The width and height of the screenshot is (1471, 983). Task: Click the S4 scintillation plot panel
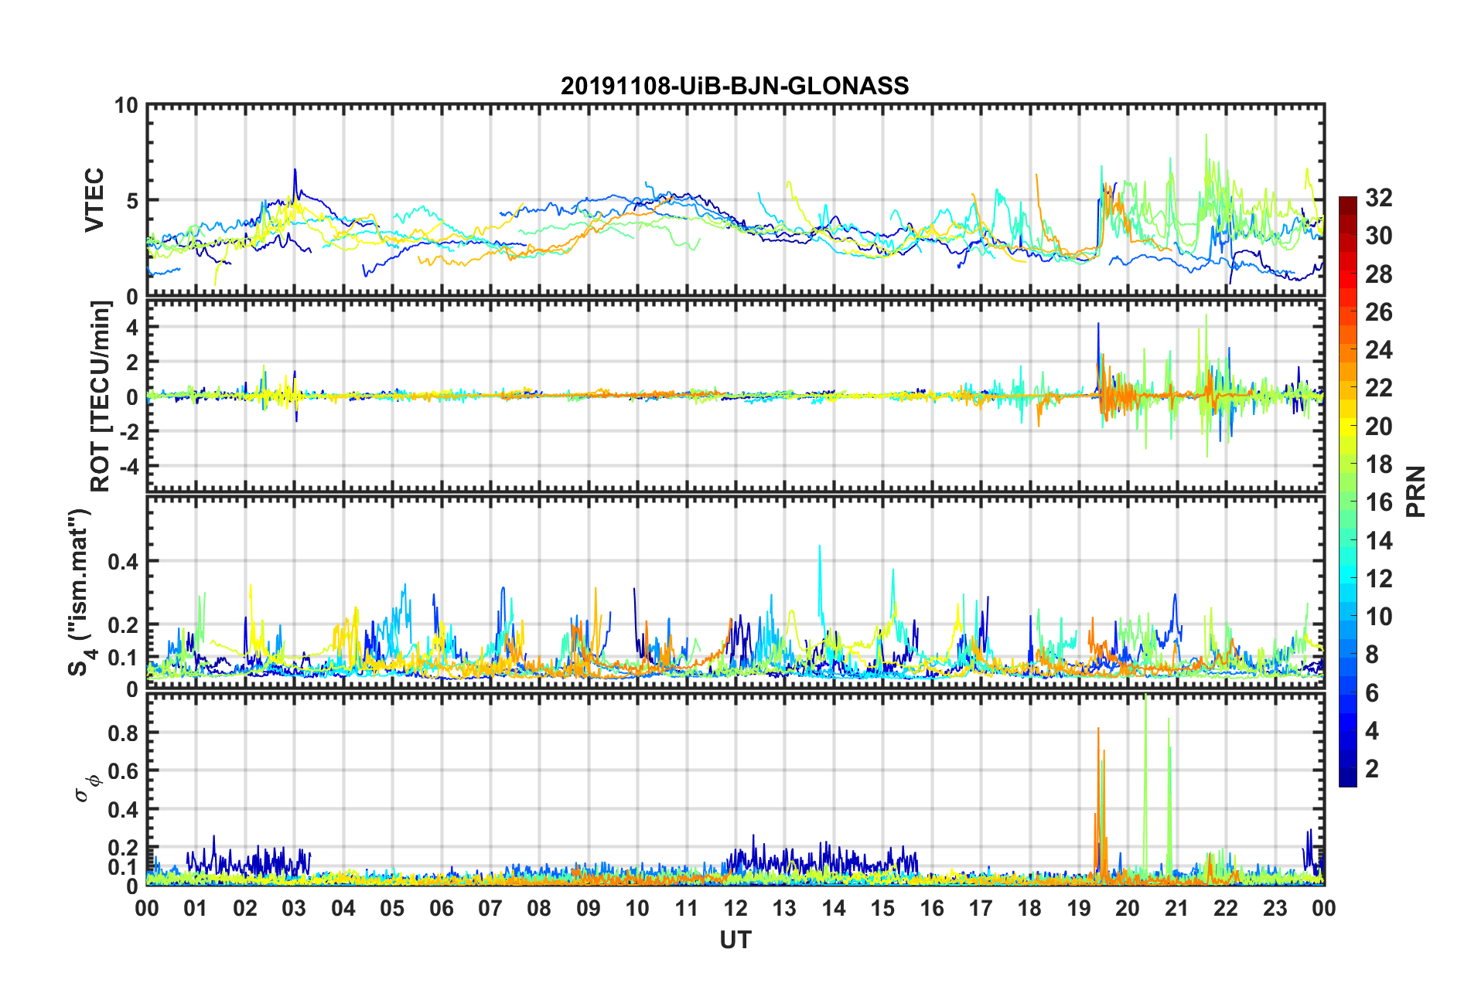[x=735, y=592]
